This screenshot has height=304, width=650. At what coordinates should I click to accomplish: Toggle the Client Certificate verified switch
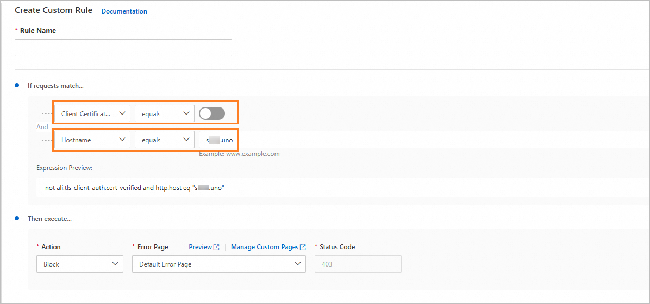pyautogui.click(x=212, y=113)
